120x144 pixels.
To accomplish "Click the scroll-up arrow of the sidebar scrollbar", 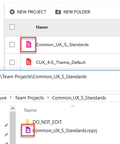I will tap(13, 108).
